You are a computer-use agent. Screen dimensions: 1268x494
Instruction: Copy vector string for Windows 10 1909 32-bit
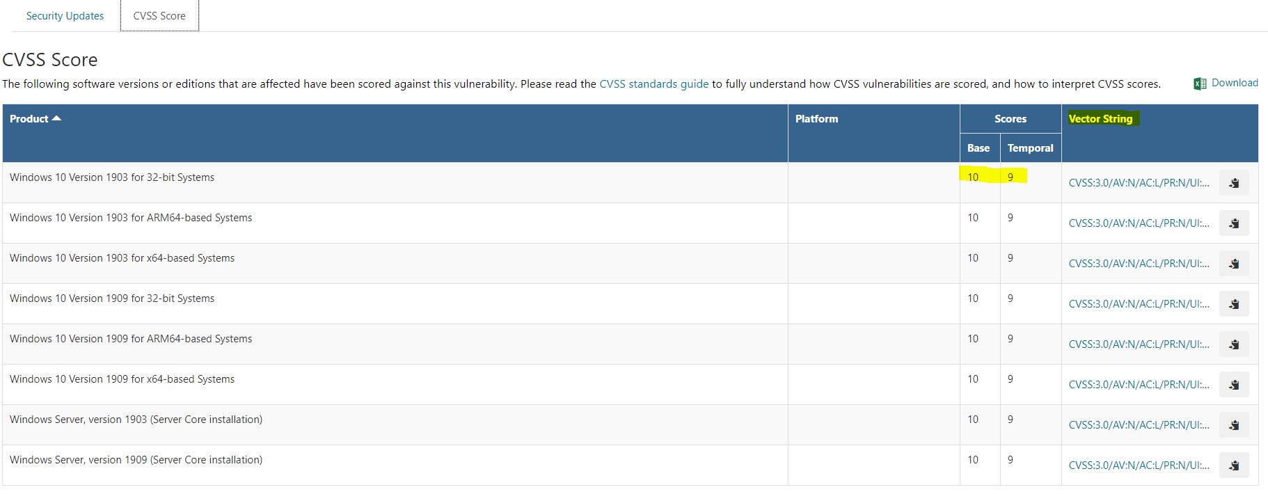(1233, 304)
